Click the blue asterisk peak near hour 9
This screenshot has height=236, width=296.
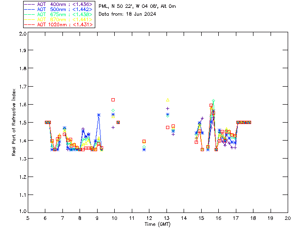[x=99, y=115]
